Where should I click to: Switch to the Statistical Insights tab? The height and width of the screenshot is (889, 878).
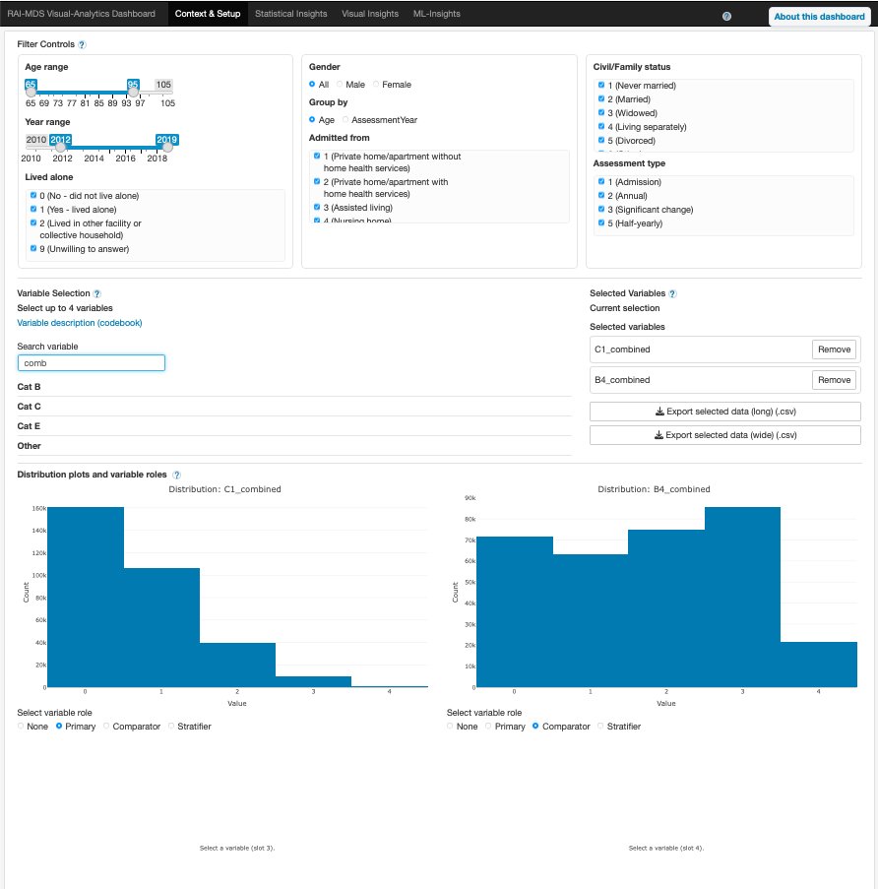290,14
